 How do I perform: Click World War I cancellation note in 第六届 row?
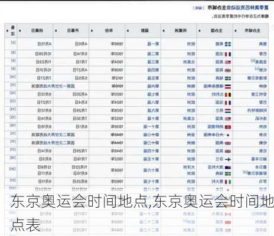pyautogui.click(x=53, y=86)
